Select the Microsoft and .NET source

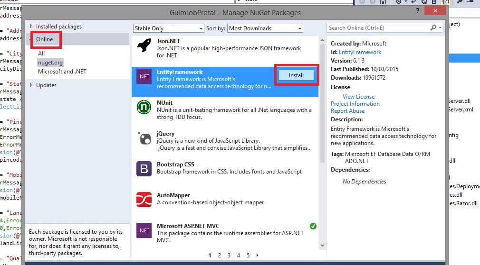click(x=62, y=72)
